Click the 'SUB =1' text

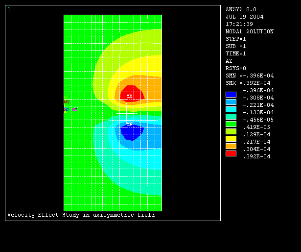(236, 46)
